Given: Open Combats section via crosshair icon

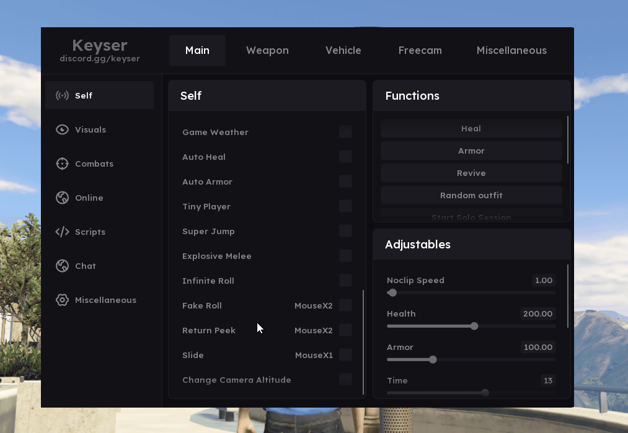Looking at the screenshot, I should click(62, 164).
